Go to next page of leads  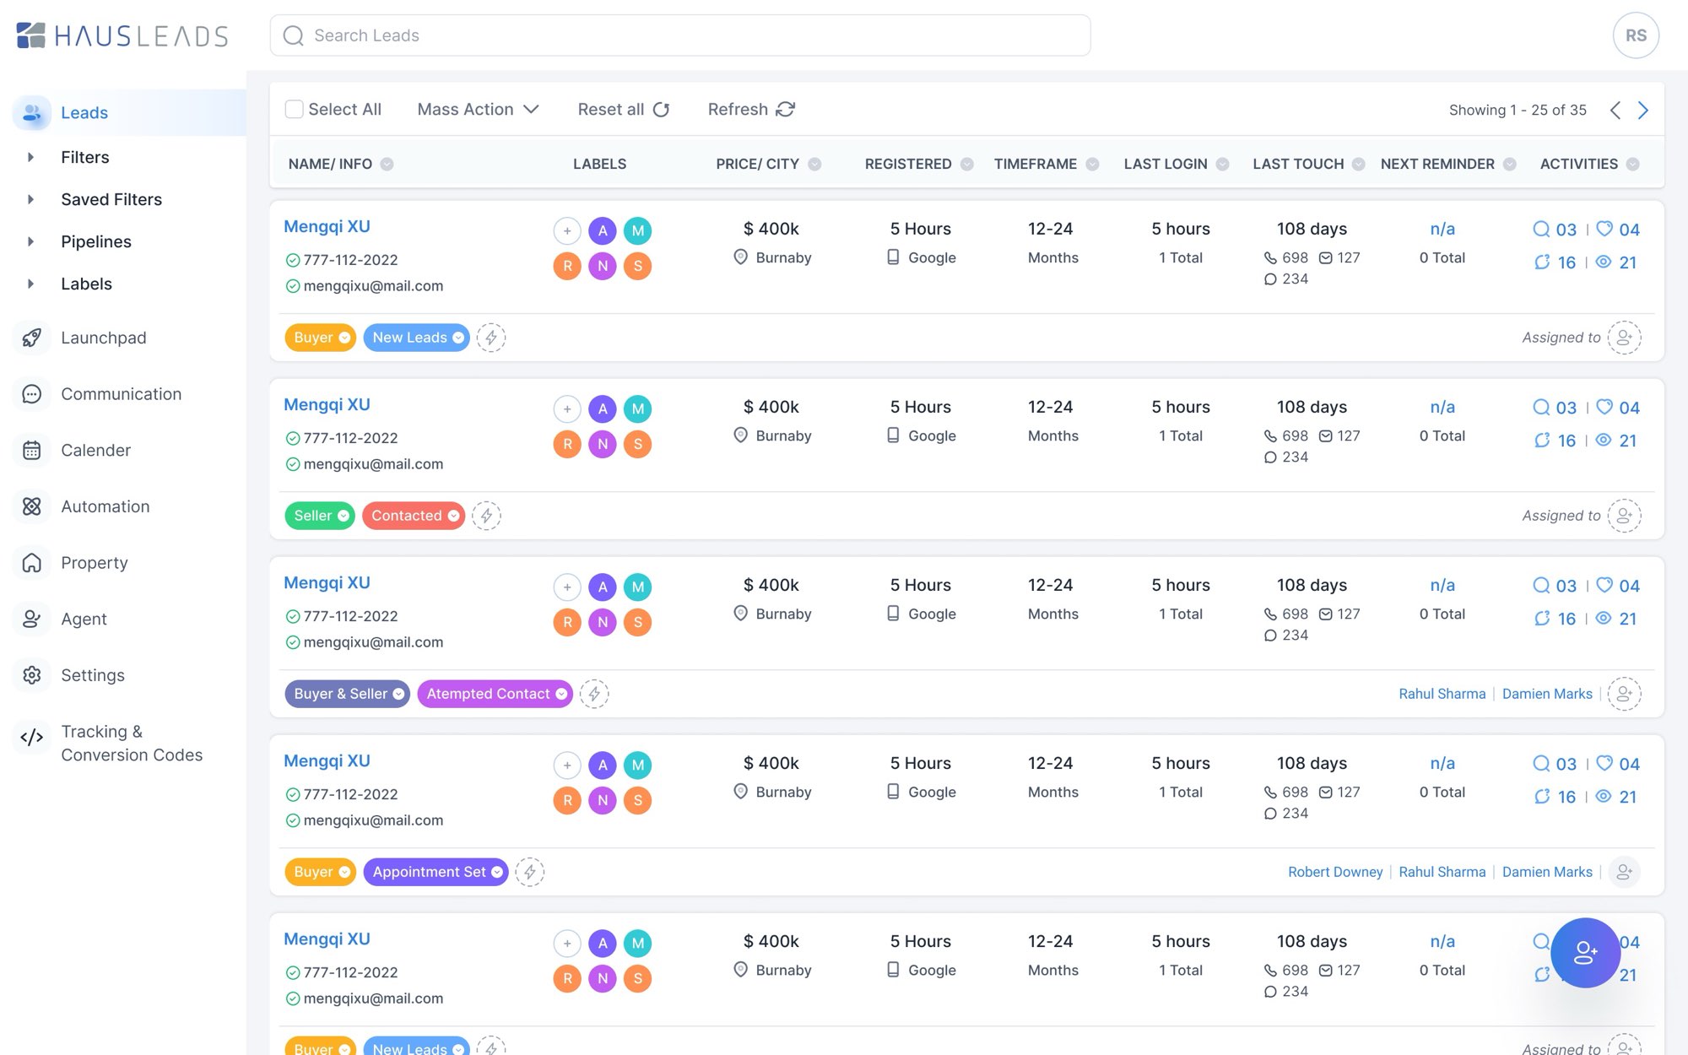[x=1642, y=111]
